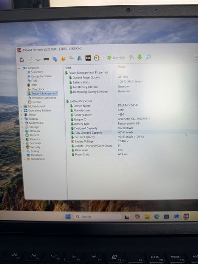The image size is (198, 264).
Task: Expand the DirectX node arrow
Action: pos(23,135)
